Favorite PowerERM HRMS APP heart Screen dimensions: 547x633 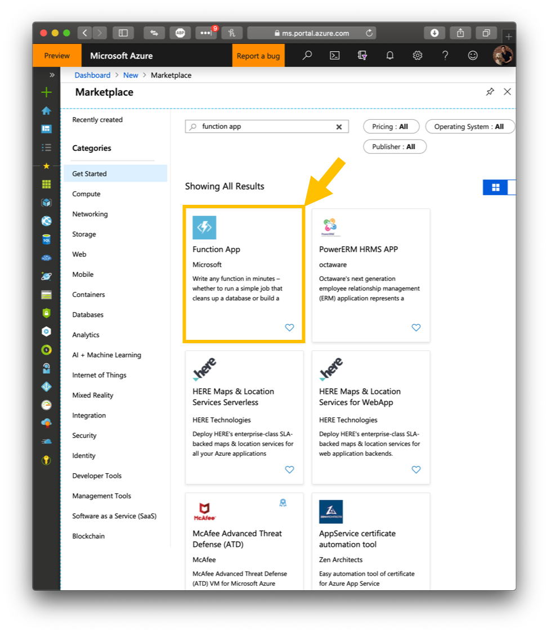pos(416,327)
